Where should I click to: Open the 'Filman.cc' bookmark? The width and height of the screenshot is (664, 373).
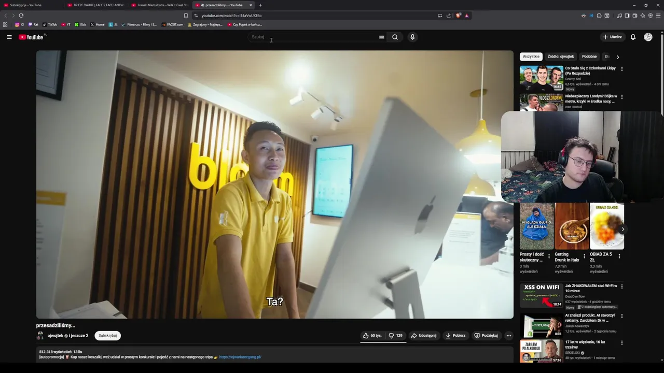139,24
